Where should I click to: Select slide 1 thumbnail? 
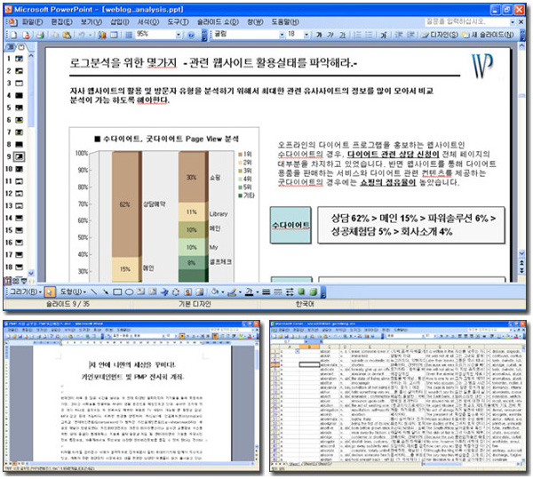pyautogui.click(x=20, y=59)
